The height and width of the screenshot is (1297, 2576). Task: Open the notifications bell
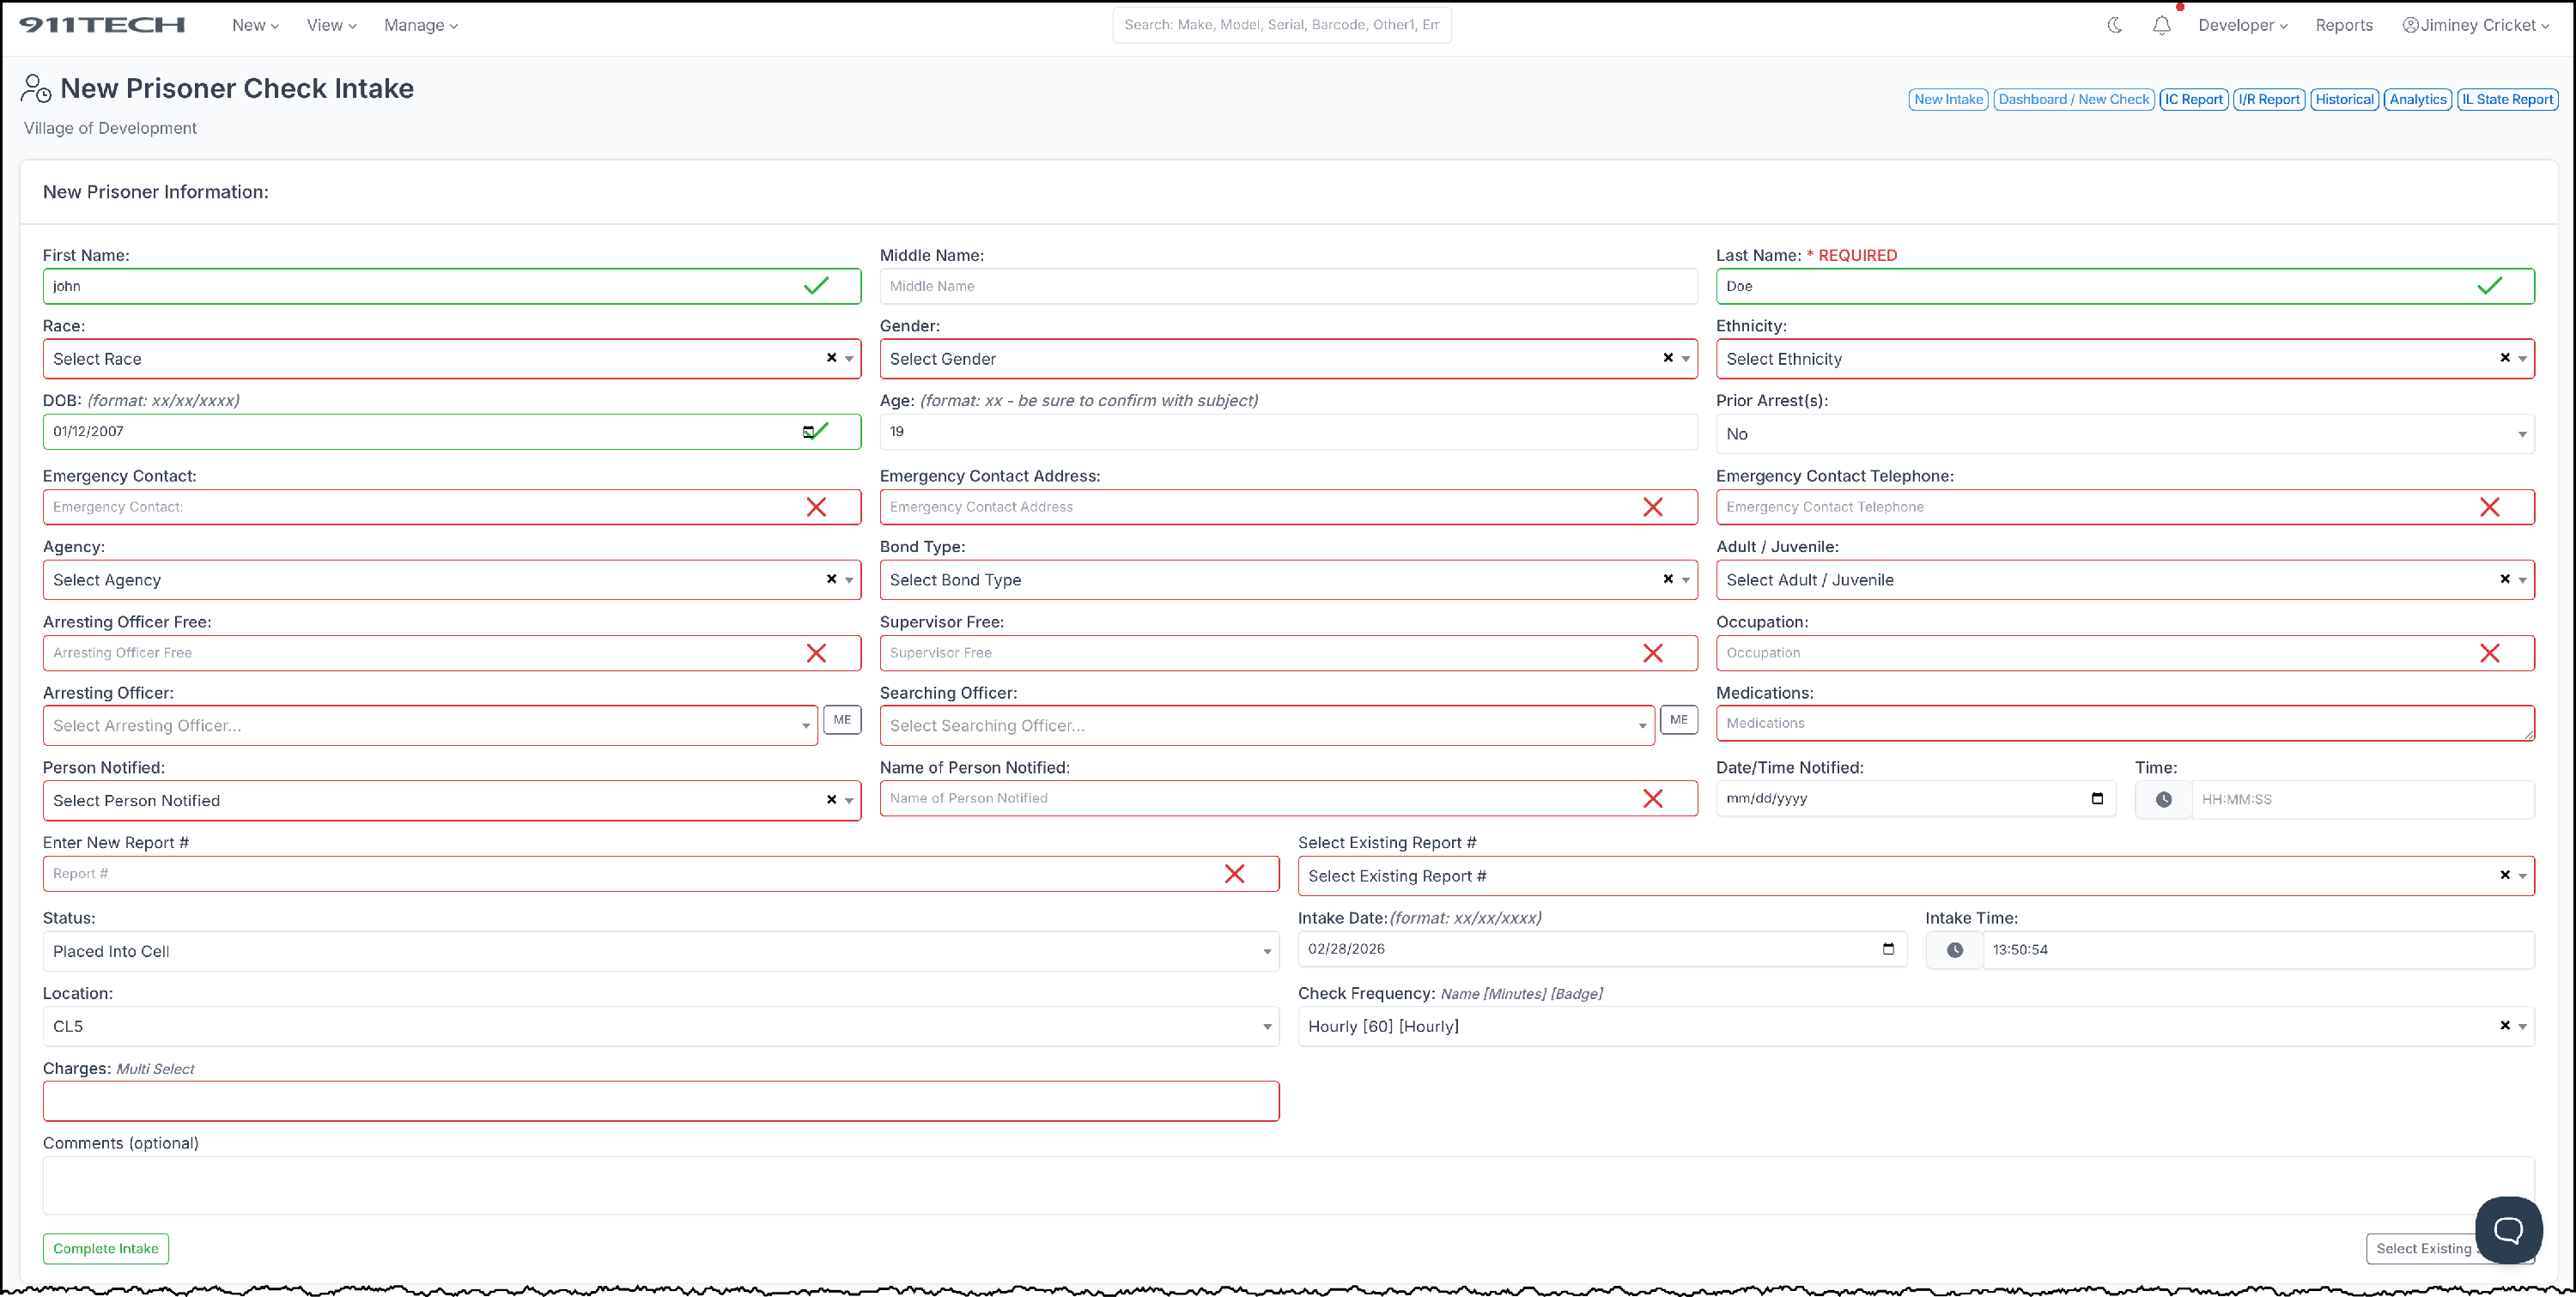2161,25
